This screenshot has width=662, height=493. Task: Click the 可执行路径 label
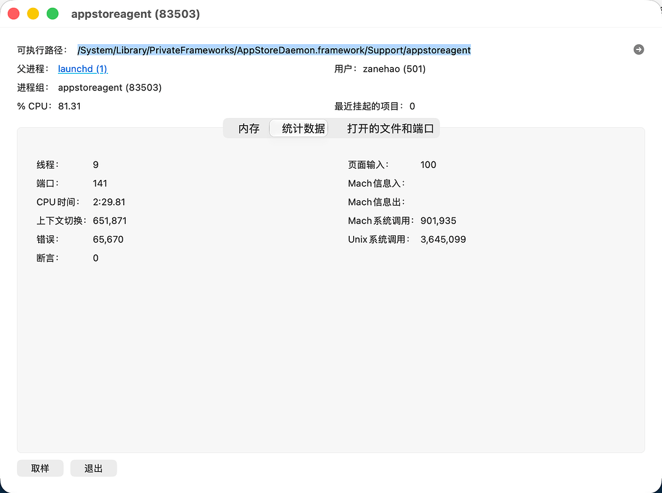(41, 50)
